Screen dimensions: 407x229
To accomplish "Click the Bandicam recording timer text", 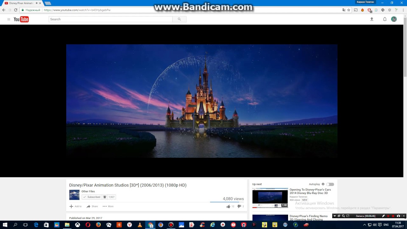I will pos(365,216).
